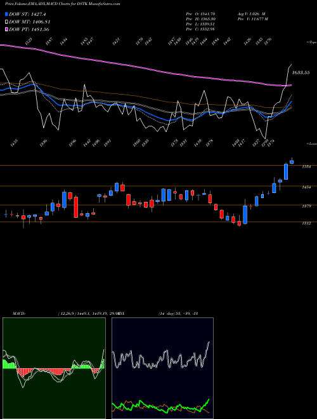Click the 1379 price level label
The height and width of the screenshot is (419, 317).
coord(306,206)
